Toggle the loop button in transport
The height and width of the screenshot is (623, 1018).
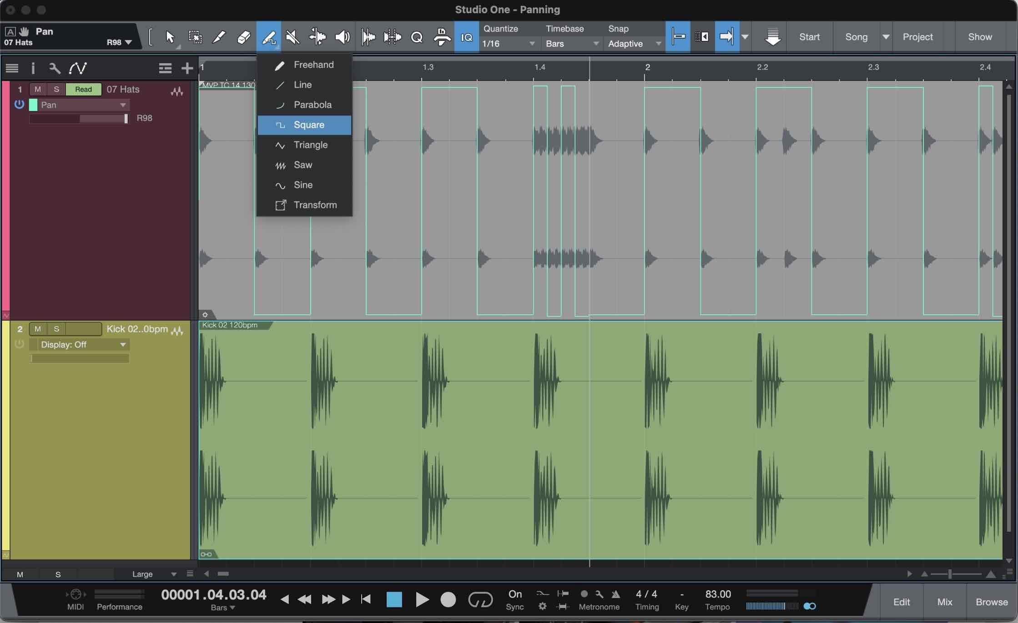tap(480, 600)
